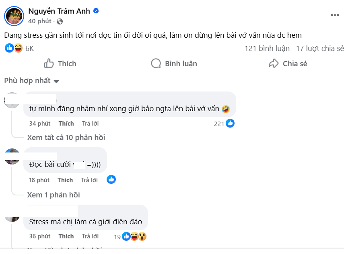Open the Phù hợp nhất sort dropdown
This screenshot has width=344, height=254.
click(32, 81)
